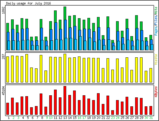159x121 pixels.
Task: Click green day label 23
Action: [x=113, y=118]
